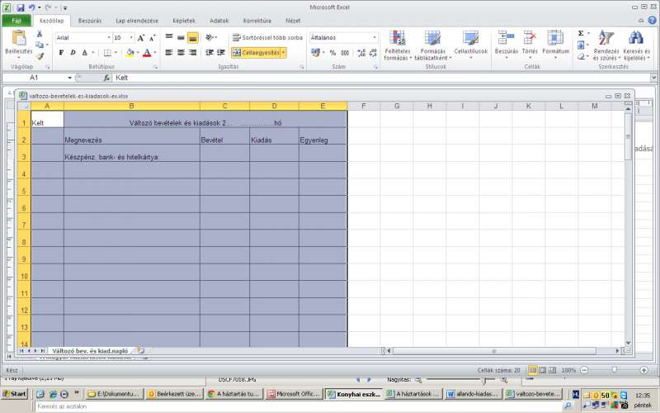
Task: Expand the Name Box A1 dropdown
Action: [x=70, y=78]
